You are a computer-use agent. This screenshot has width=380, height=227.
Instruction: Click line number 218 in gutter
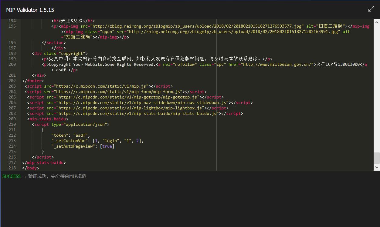(12, 168)
